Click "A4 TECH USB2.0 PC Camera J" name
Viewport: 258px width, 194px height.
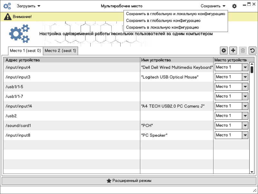click(173, 106)
